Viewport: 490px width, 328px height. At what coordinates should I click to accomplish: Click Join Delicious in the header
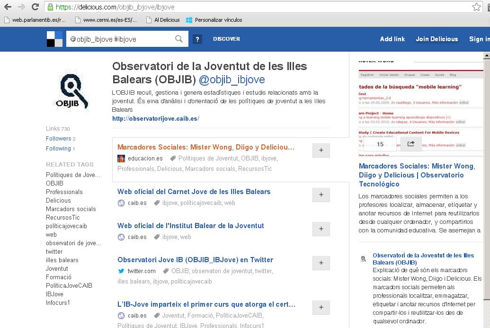pos(437,39)
